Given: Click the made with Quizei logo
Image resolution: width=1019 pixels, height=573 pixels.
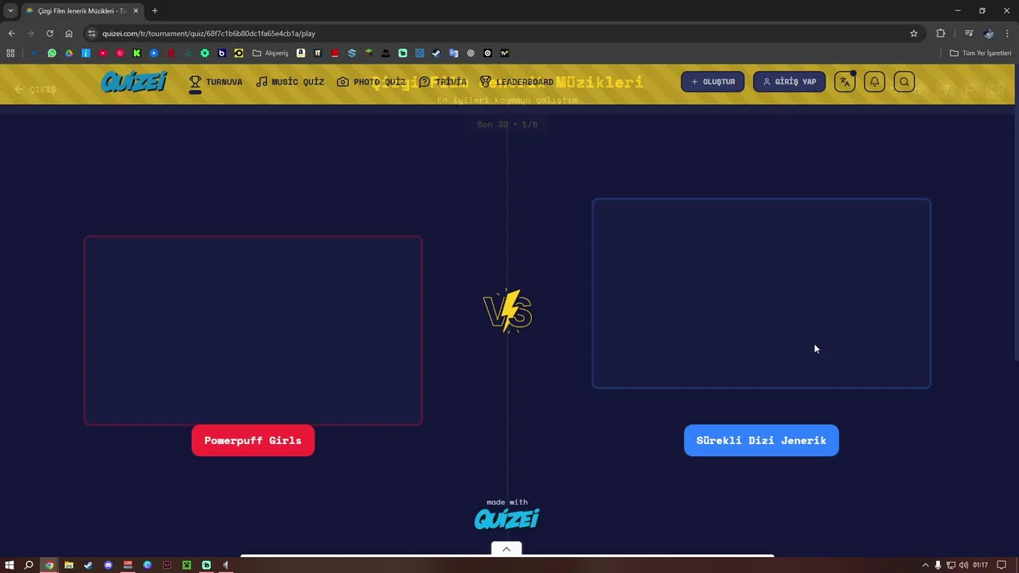Looking at the screenshot, I should click(507, 519).
